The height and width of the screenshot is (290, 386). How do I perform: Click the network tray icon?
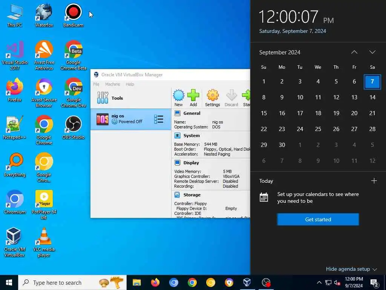tap(328, 282)
